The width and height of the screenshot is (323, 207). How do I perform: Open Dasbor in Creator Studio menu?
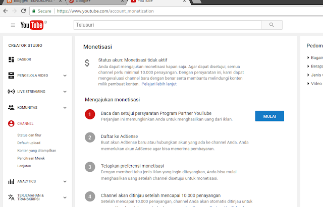tap(24, 59)
